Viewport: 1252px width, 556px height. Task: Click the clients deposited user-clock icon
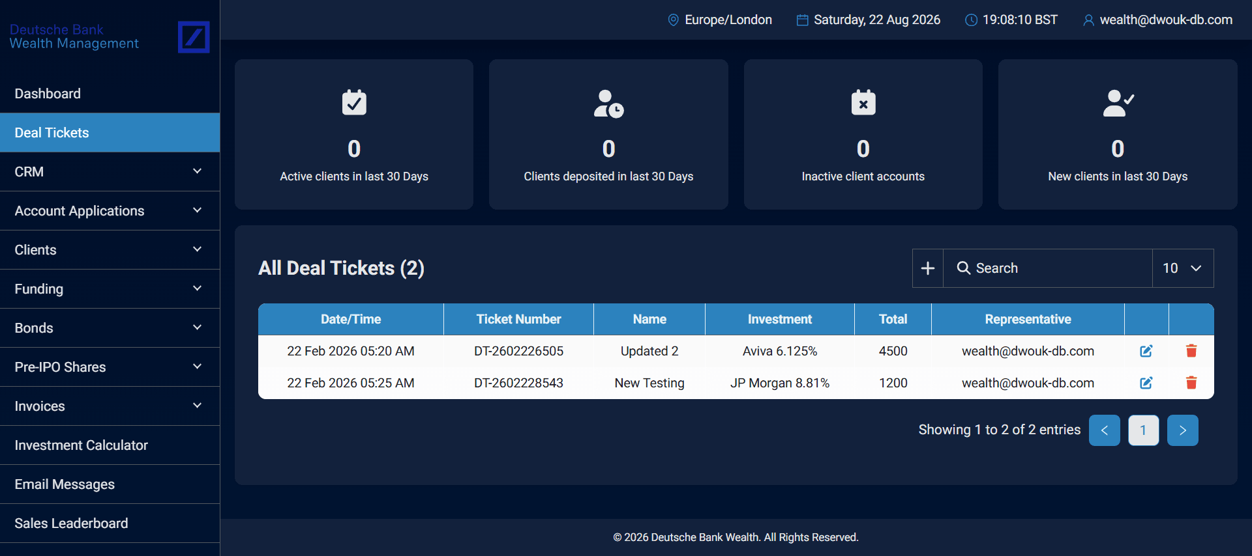pyautogui.click(x=608, y=104)
